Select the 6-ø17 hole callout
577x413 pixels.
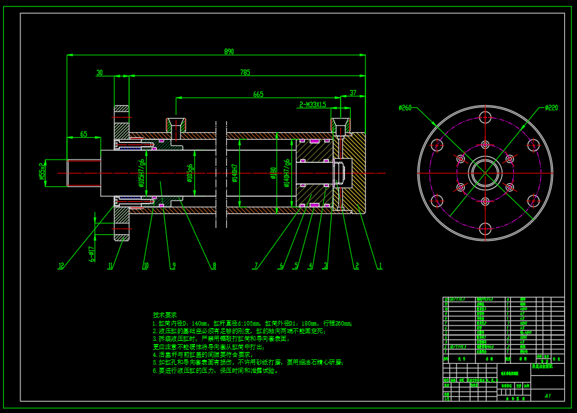[92, 254]
